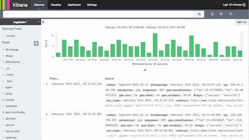
Task: Click the search magnifier button
Action: coord(199,14)
